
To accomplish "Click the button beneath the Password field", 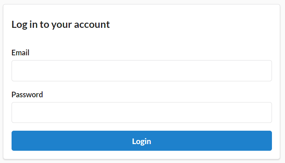I will tap(142, 141).
